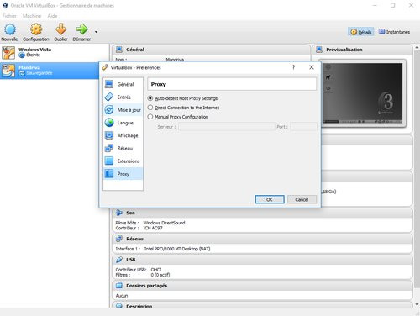Open Entrée preferences category
The height and width of the screenshot is (316, 420).
coord(123,97)
